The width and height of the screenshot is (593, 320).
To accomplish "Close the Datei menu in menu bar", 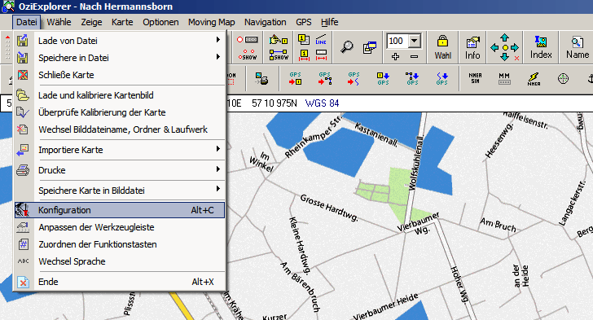I will point(26,22).
